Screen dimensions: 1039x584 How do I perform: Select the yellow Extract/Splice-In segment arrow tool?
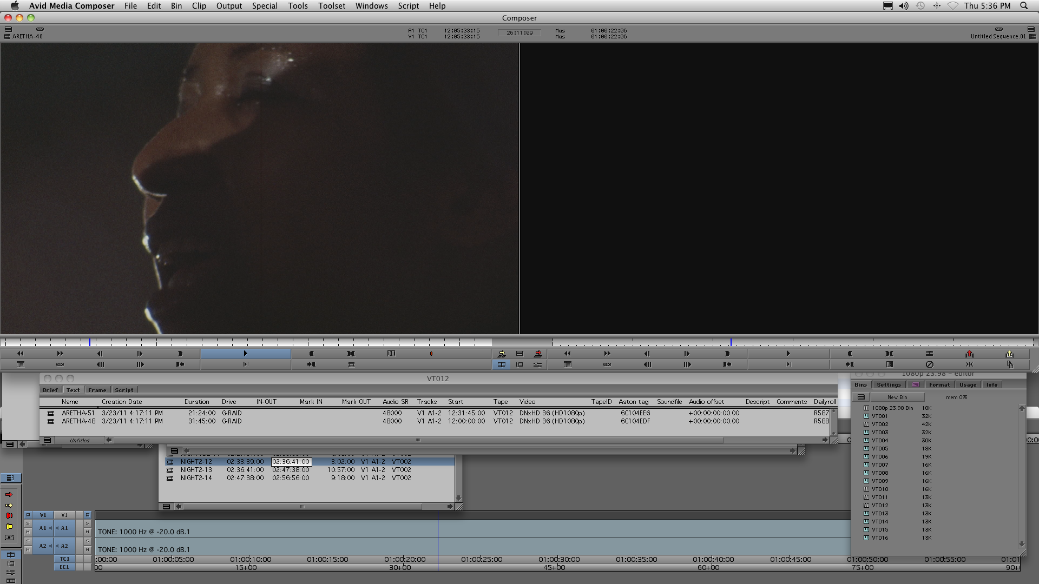pyautogui.click(x=9, y=506)
